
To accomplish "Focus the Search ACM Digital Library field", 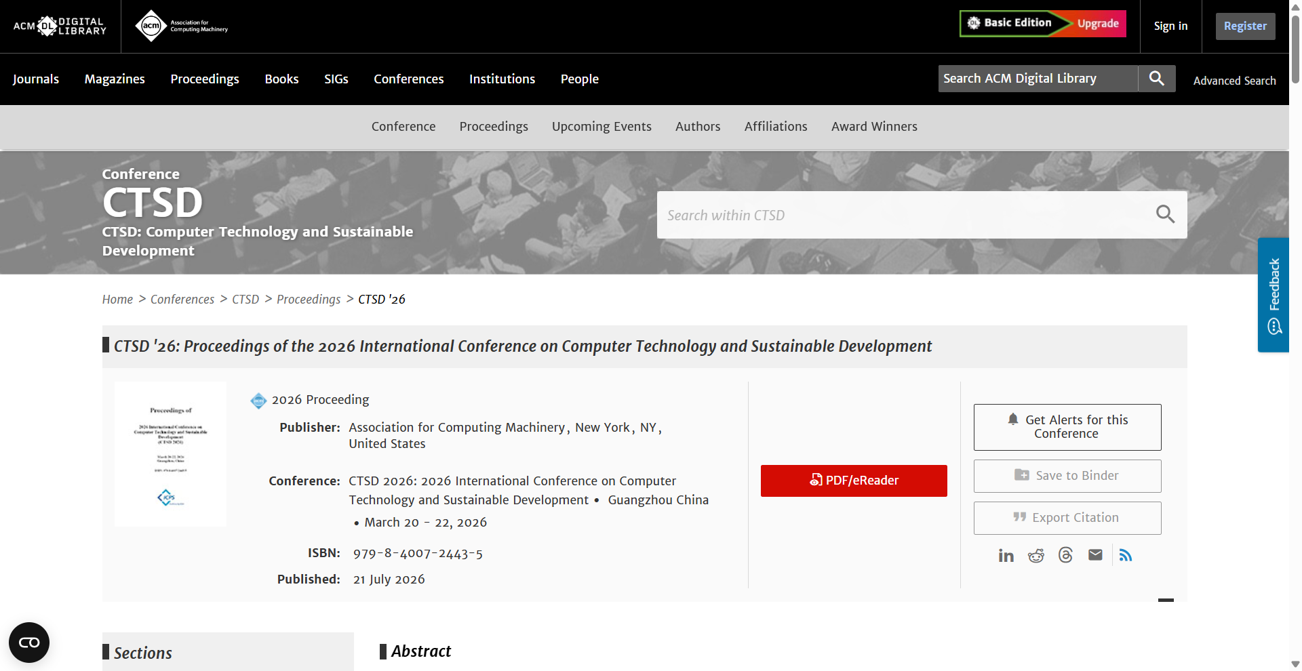I will tap(1038, 79).
